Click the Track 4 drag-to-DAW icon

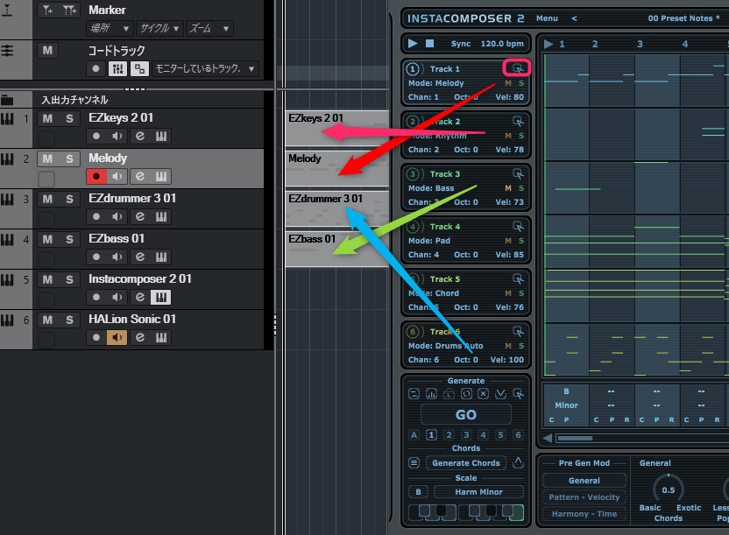tap(518, 226)
